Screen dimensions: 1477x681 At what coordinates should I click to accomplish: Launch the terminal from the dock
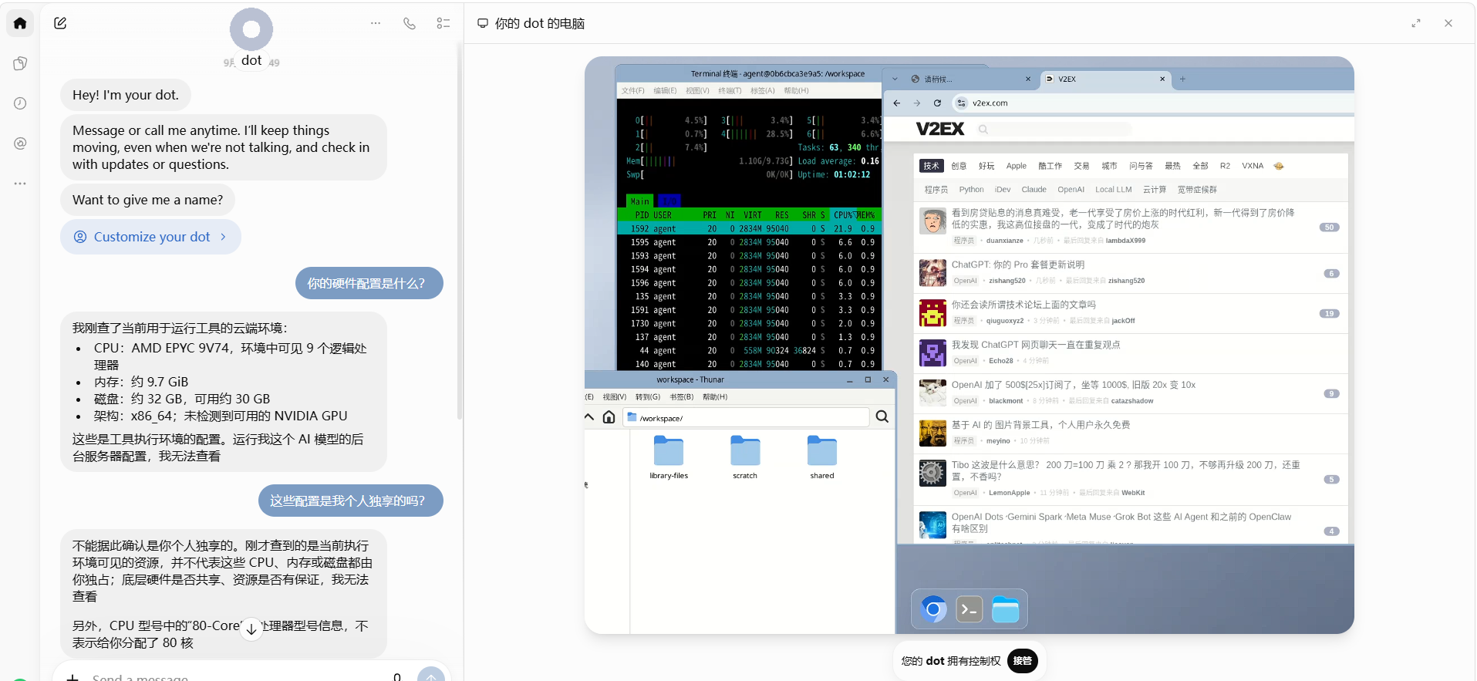pyautogui.click(x=969, y=609)
